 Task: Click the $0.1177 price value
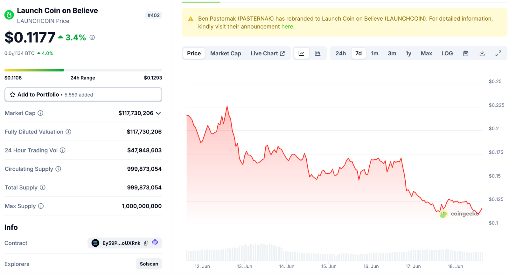tap(30, 38)
